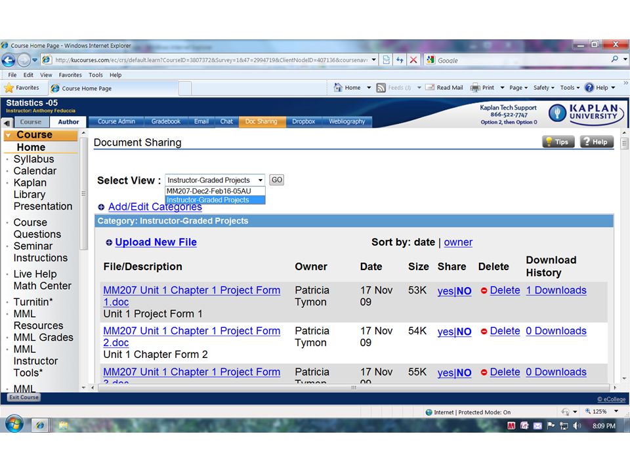Collapse the Course section arrow in sidebar

pos(8,135)
